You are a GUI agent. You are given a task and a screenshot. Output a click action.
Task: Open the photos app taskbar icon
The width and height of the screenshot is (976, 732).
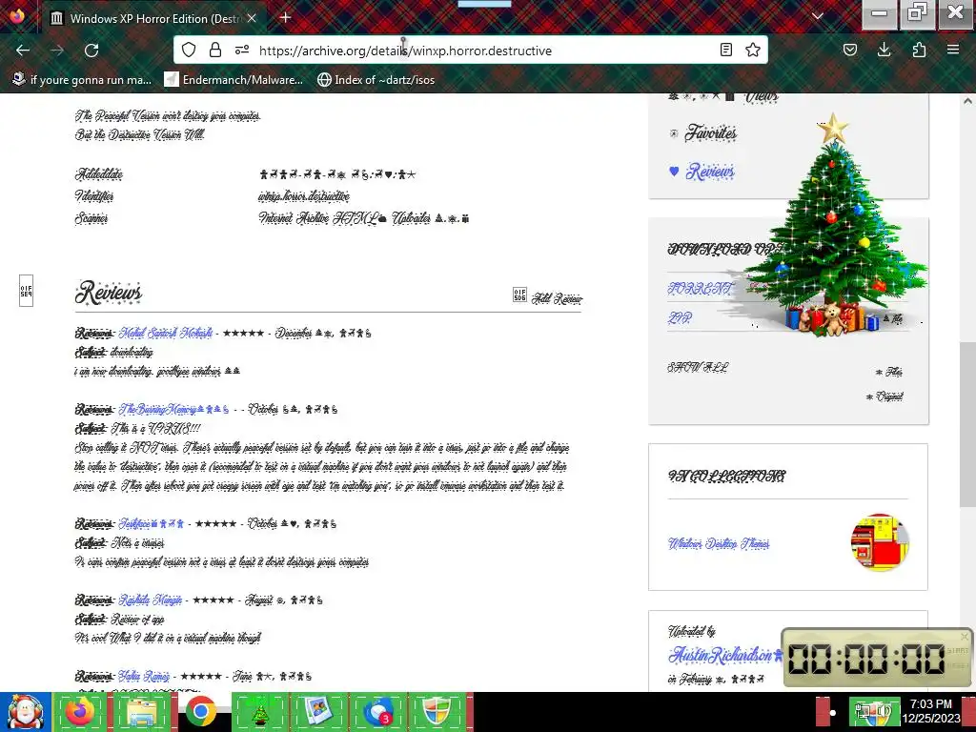point(318,712)
